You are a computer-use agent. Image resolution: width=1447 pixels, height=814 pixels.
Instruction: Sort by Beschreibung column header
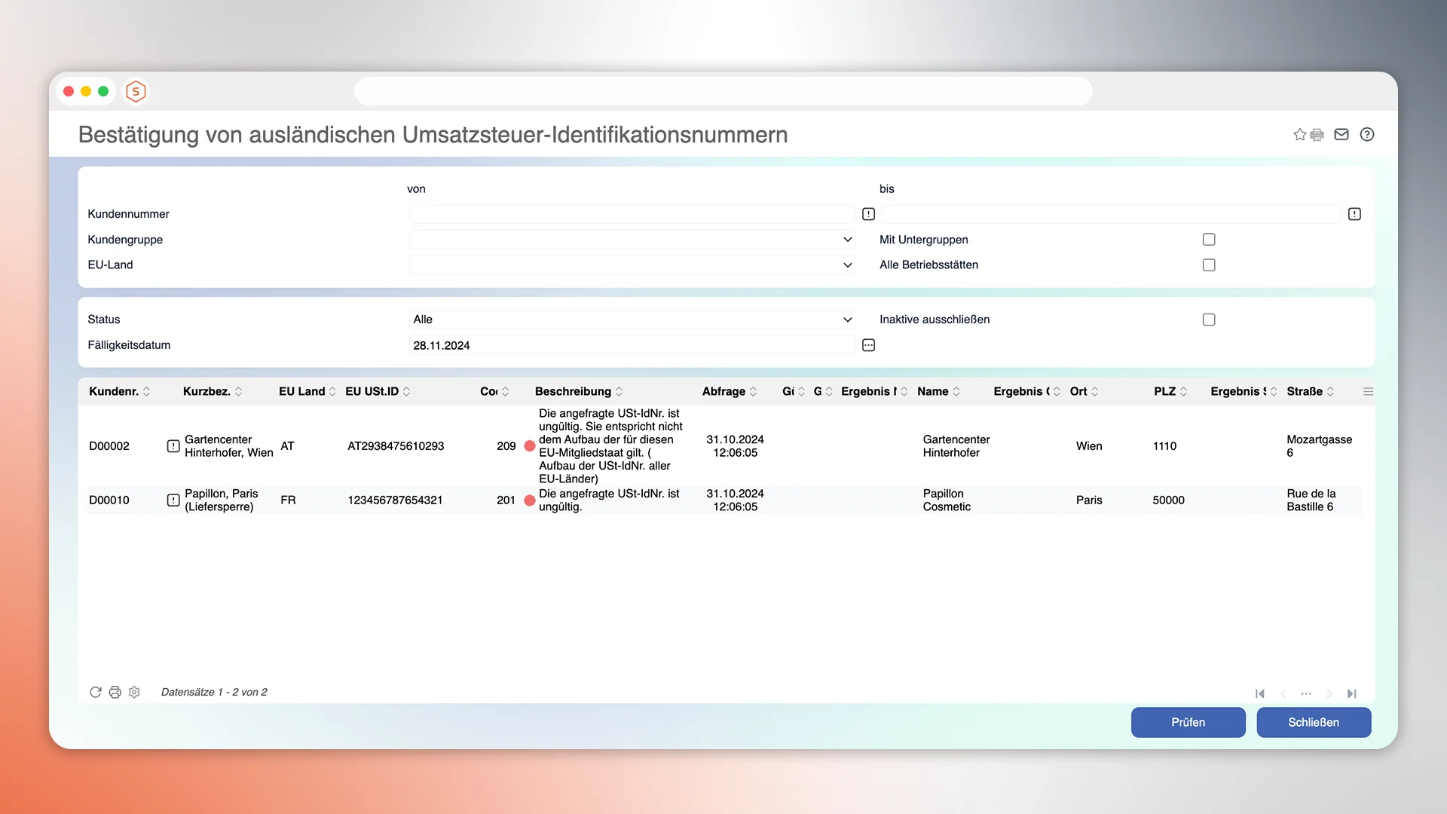click(573, 391)
